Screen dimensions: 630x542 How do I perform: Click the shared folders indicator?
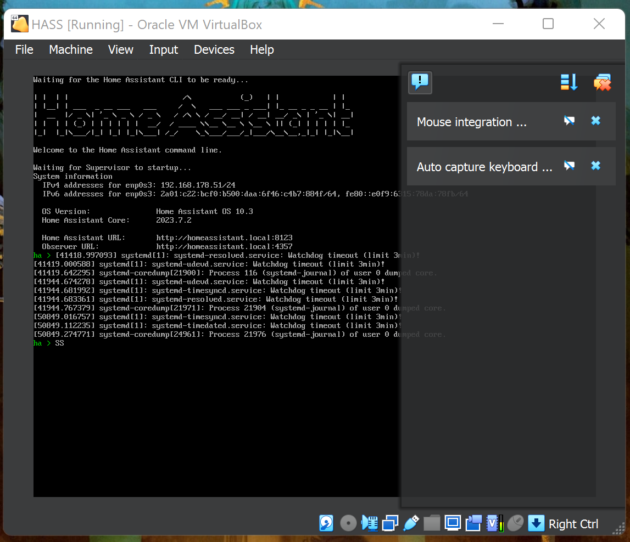[432, 523]
